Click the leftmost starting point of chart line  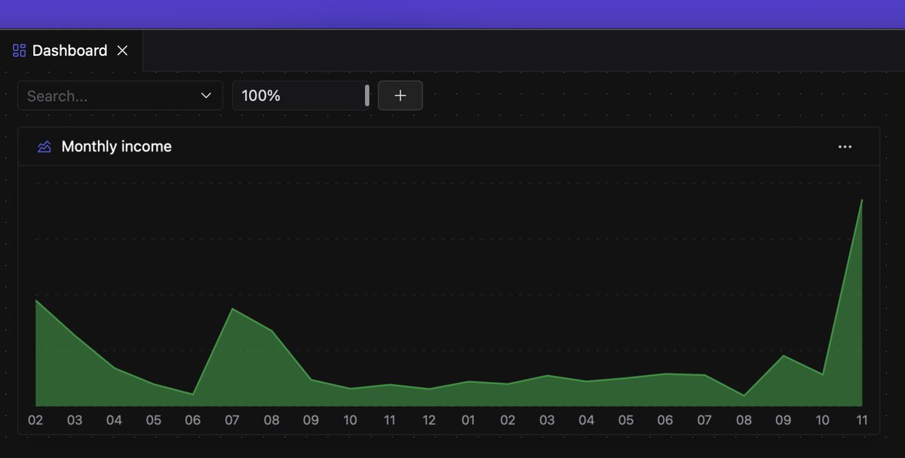pos(36,301)
